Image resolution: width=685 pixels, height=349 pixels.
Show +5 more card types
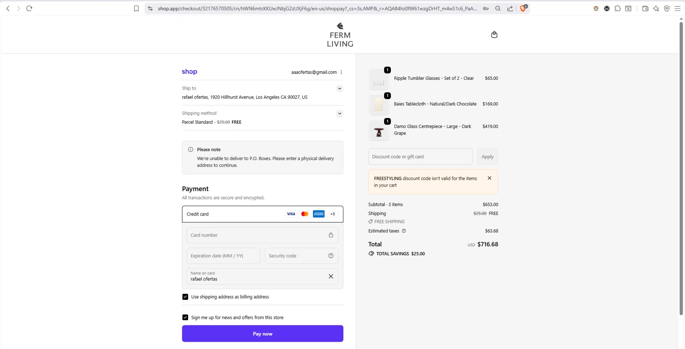332,214
